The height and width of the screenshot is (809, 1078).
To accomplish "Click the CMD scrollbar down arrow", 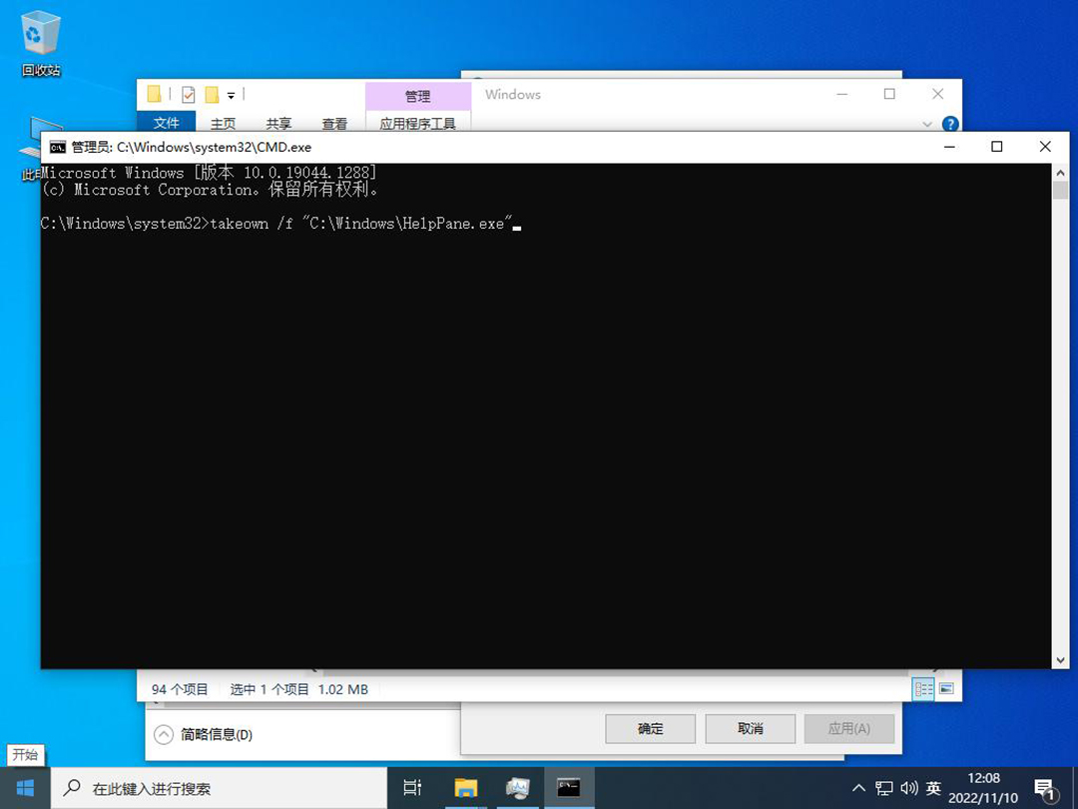I will point(1061,660).
